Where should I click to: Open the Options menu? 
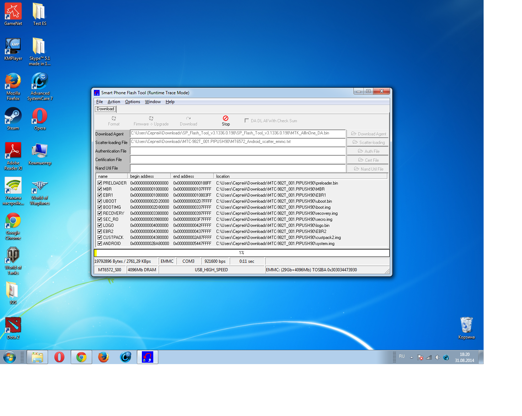coord(133,102)
